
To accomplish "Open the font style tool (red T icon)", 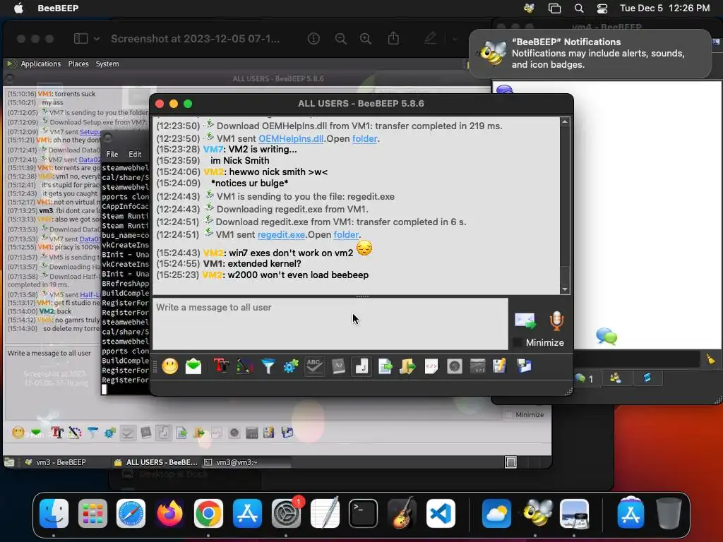I will pyautogui.click(x=221, y=366).
